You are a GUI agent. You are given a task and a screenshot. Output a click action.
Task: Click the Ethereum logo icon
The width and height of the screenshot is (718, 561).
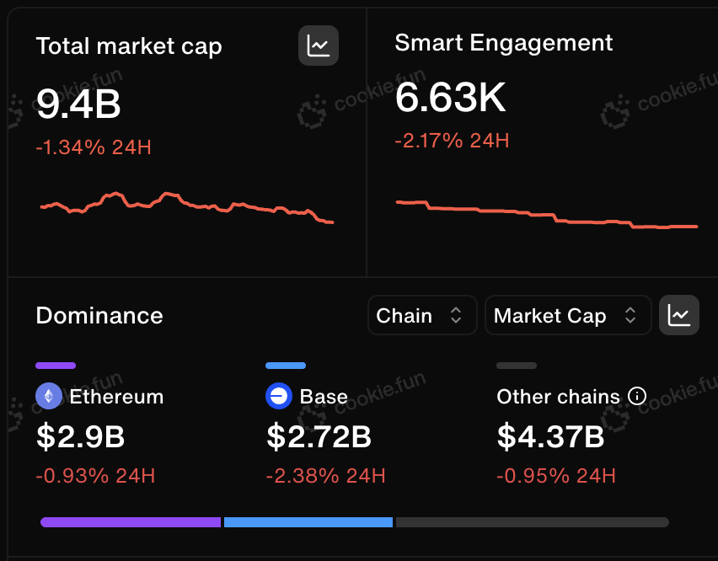[49, 396]
